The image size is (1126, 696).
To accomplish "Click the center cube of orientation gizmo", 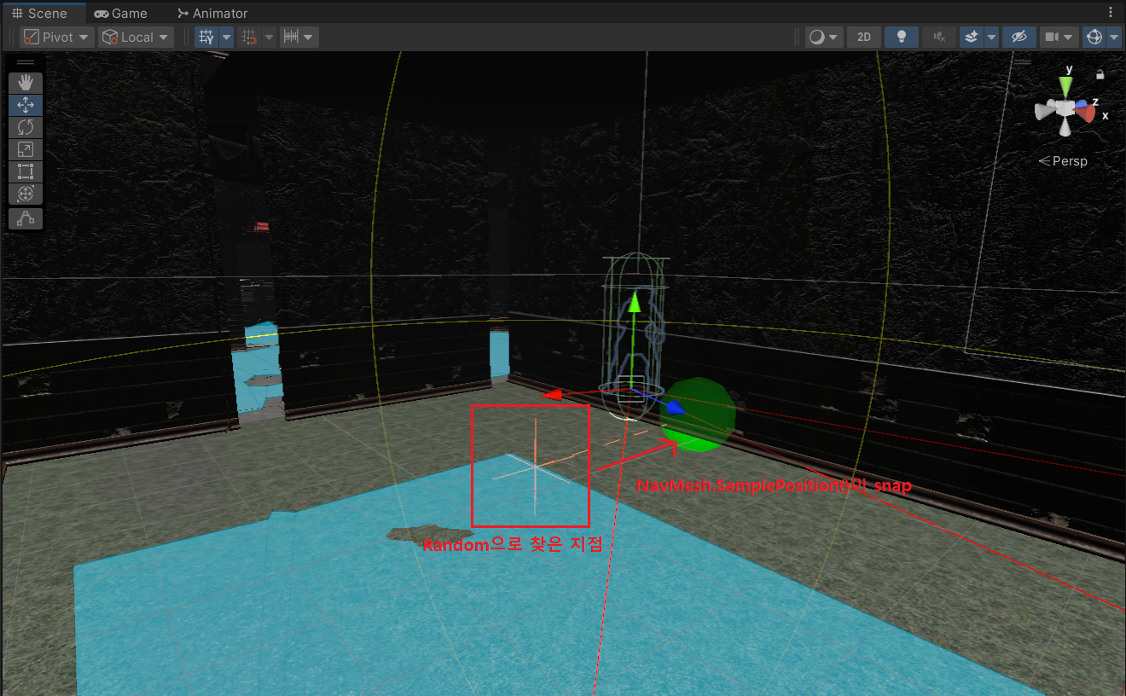I will pyautogui.click(x=1065, y=109).
